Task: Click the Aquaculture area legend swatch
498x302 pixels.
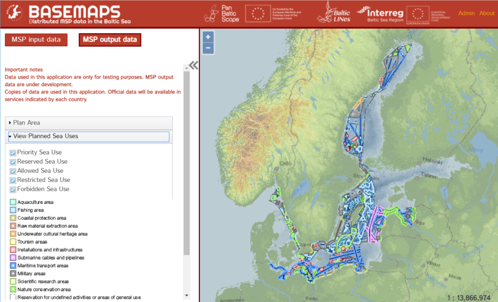Action: point(13,202)
